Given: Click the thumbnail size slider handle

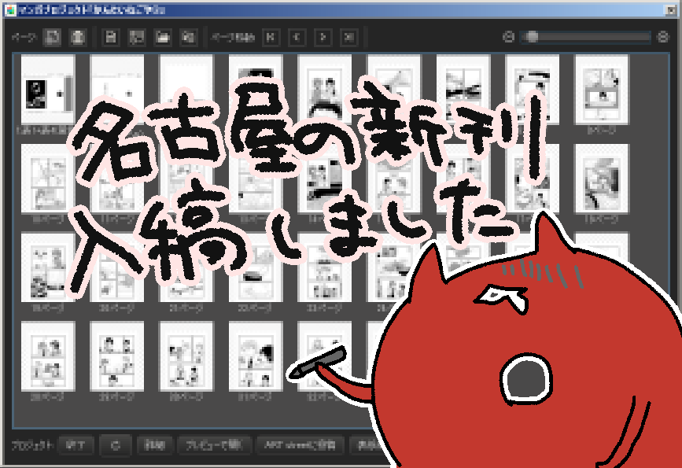Looking at the screenshot, I should click(x=532, y=37).
